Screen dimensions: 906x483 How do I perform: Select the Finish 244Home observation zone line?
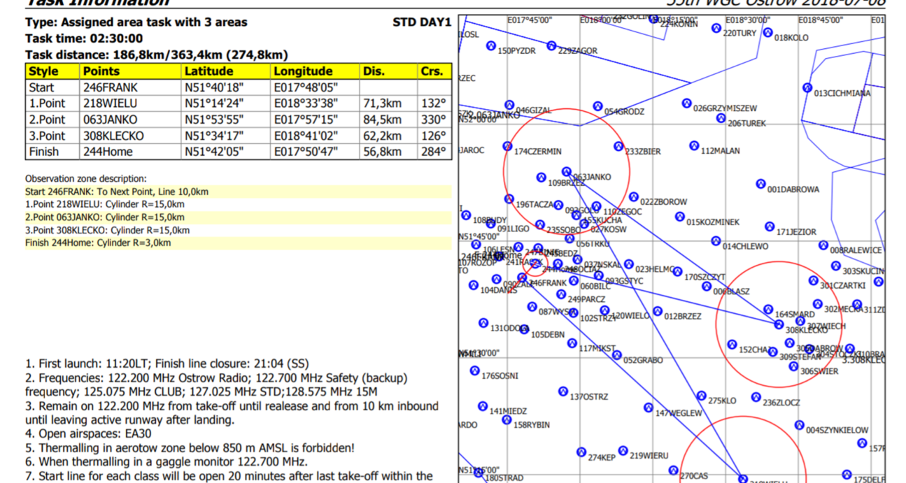(98, 243)
